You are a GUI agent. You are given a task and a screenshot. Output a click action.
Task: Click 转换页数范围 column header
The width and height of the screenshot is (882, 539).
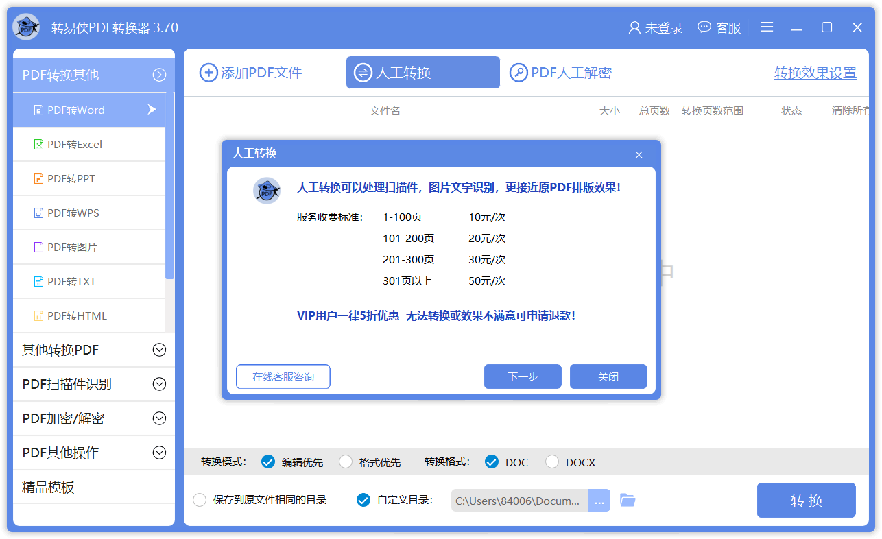713,110
